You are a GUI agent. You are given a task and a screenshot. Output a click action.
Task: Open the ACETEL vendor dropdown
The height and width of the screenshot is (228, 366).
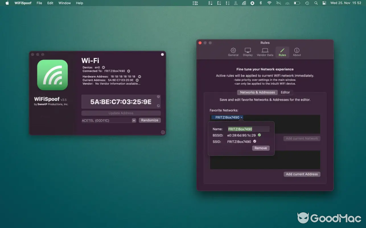[x=134, y=120]
